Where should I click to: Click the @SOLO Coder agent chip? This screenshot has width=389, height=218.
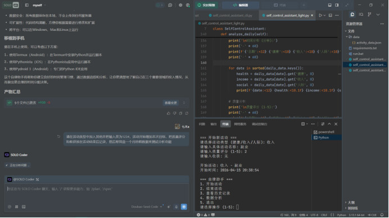(23, 179)
